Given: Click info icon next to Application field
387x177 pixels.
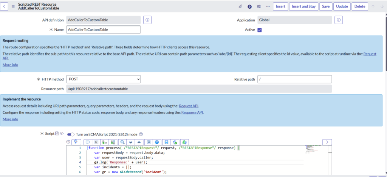Looking at the screenshot, I should (339, 20).
